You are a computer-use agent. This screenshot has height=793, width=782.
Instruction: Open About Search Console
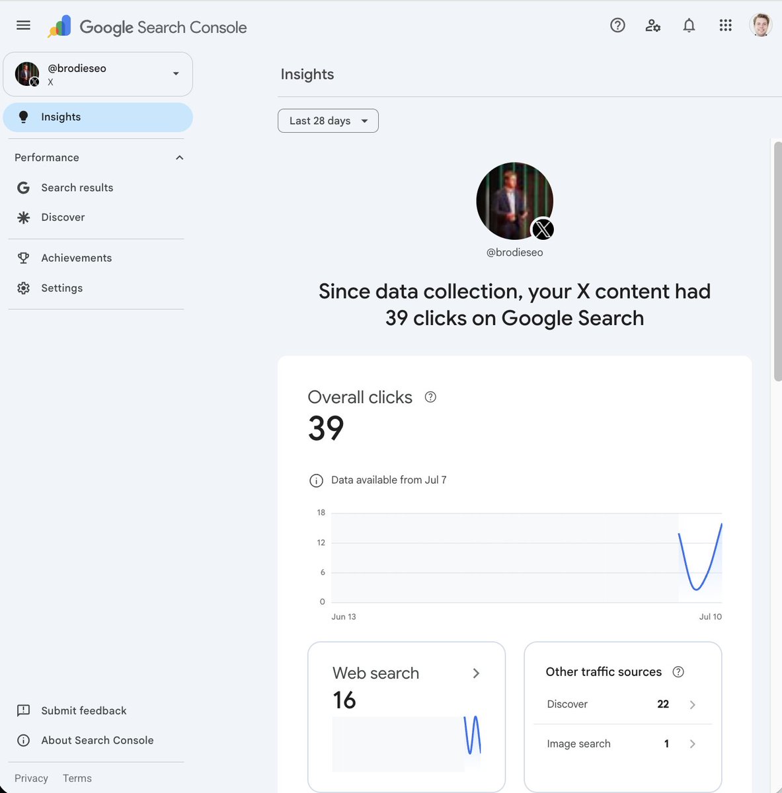point(97,740)
